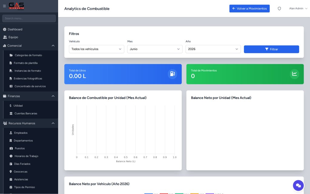This screenshot has width=310, height=194.
Task: Click the Geocercas map pin icon
Action: coord(11,172)
